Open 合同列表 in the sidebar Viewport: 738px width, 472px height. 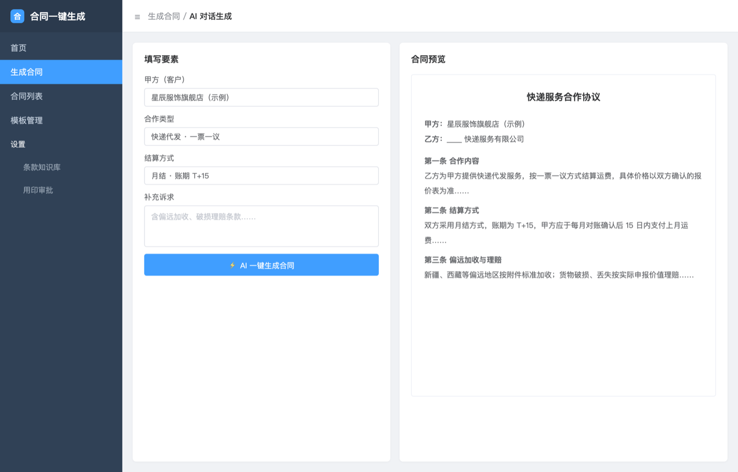click(x=61, y=96)
